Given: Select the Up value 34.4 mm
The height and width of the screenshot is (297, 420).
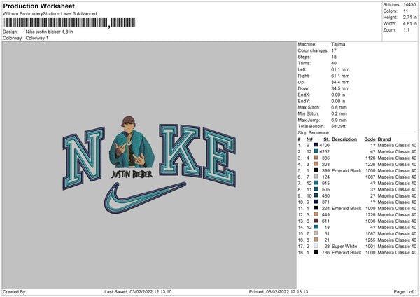Looking at the screenshot, I should (340, 82).
